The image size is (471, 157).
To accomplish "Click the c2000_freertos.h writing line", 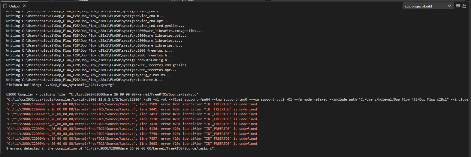I will coord(89,55).
